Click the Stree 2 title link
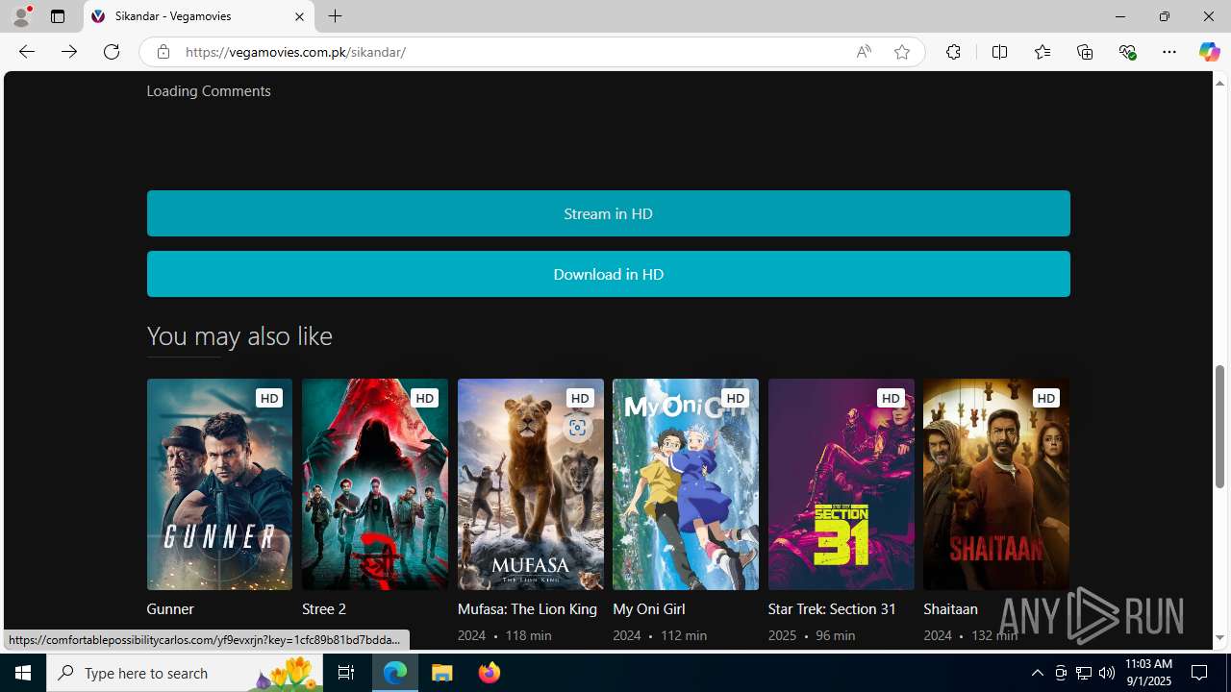 tap(324, 608)
